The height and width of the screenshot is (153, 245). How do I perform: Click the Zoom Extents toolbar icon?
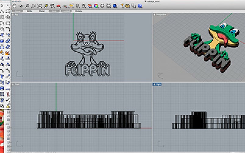(40, 5)
